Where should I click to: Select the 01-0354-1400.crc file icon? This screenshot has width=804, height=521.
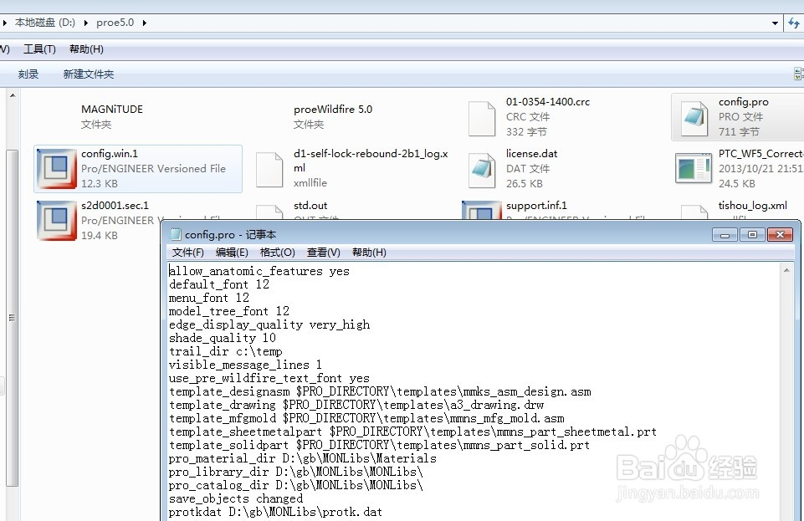click(481, 119)
